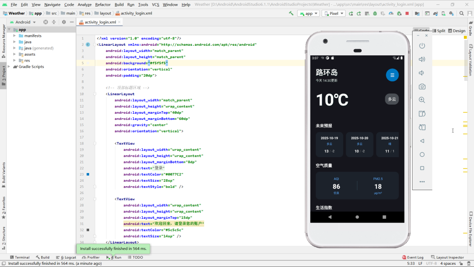
Task: Take emulator screenshot with camera icon
Action: [x=422, y=87]
